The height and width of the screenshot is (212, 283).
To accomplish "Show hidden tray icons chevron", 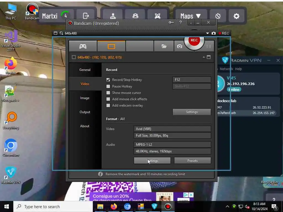I will click(227, 206).
